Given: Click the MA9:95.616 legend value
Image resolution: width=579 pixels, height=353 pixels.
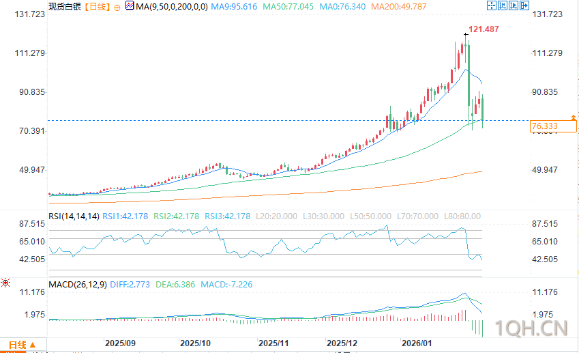Looking at the screenshot, I should [234, 7].
